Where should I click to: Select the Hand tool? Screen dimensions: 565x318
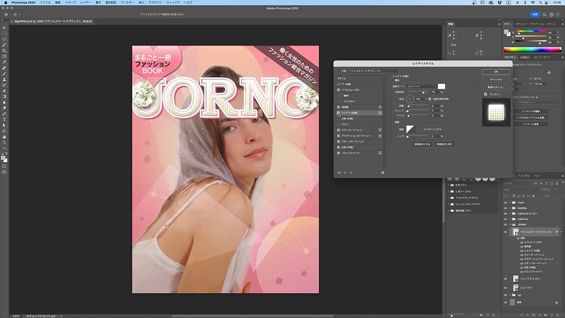click(x=4, y=137)
